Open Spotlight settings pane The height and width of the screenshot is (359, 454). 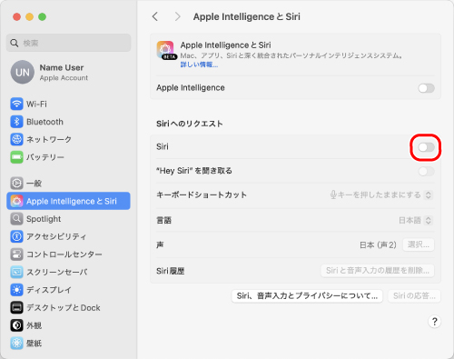[68, 219]
